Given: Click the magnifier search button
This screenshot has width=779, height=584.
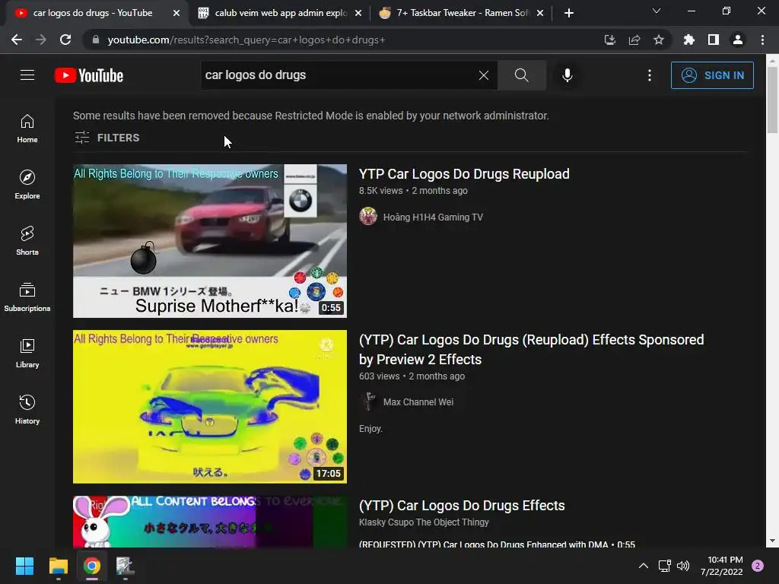Looking at the screenshot, I should [521, 75].
